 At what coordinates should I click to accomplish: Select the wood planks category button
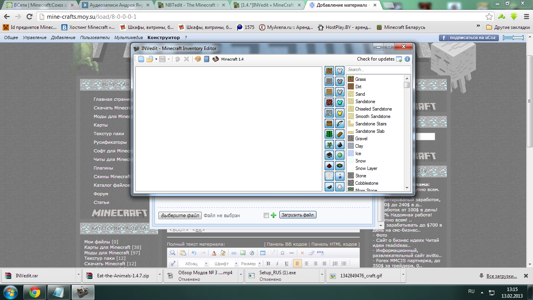[x=329, y=92]
